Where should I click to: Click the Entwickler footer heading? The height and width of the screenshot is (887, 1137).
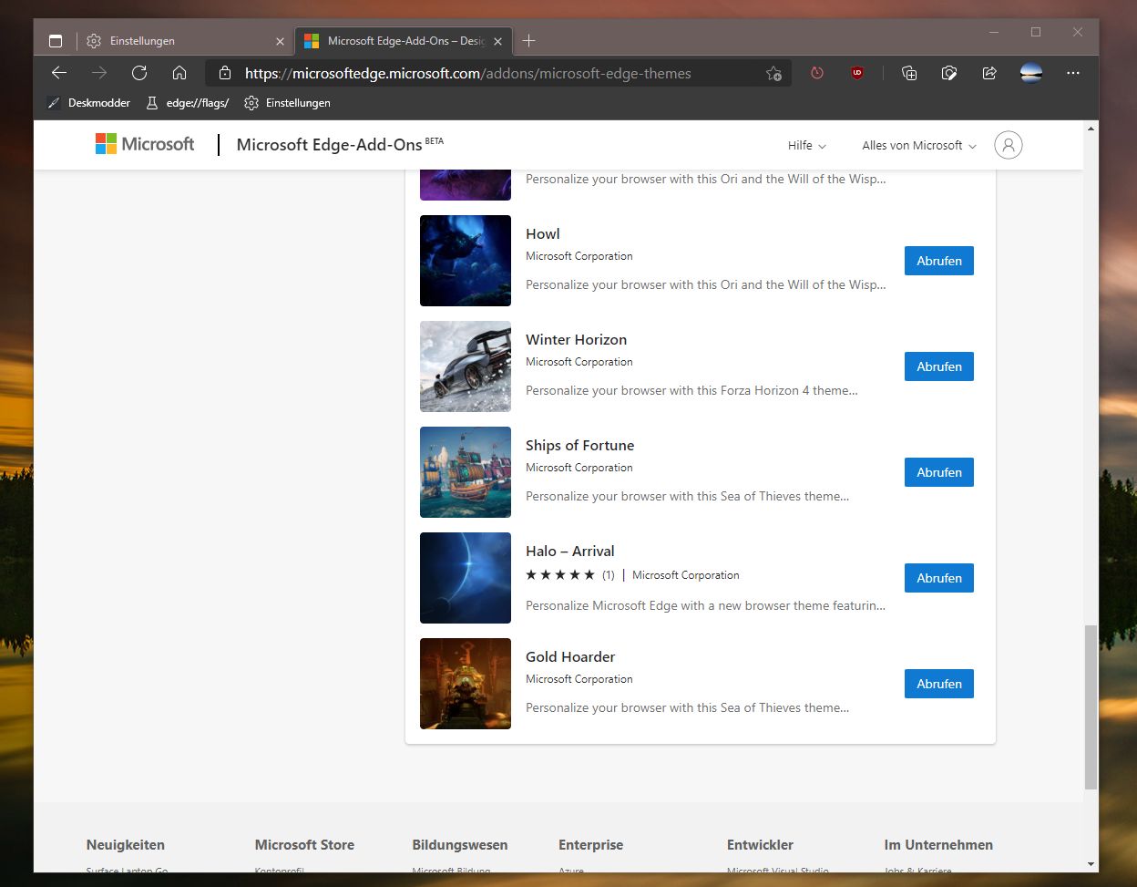click(761, 845)
